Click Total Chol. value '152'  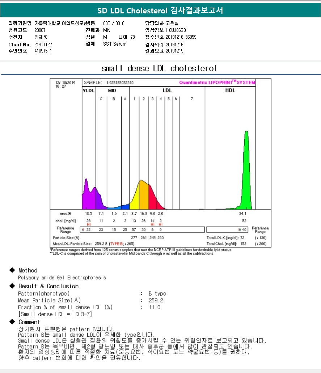pos(243,244)
